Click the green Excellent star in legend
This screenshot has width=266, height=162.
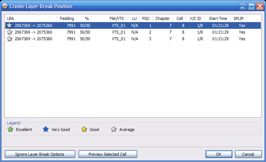[10, 130]
